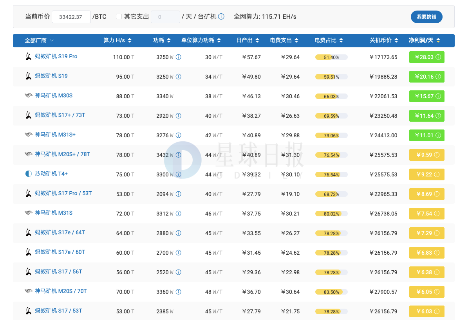Click the 全网算力: 115.71 EH/s text
Image resolution: width=468 pixels, height=320 pixels.
(x=265, y=17)
